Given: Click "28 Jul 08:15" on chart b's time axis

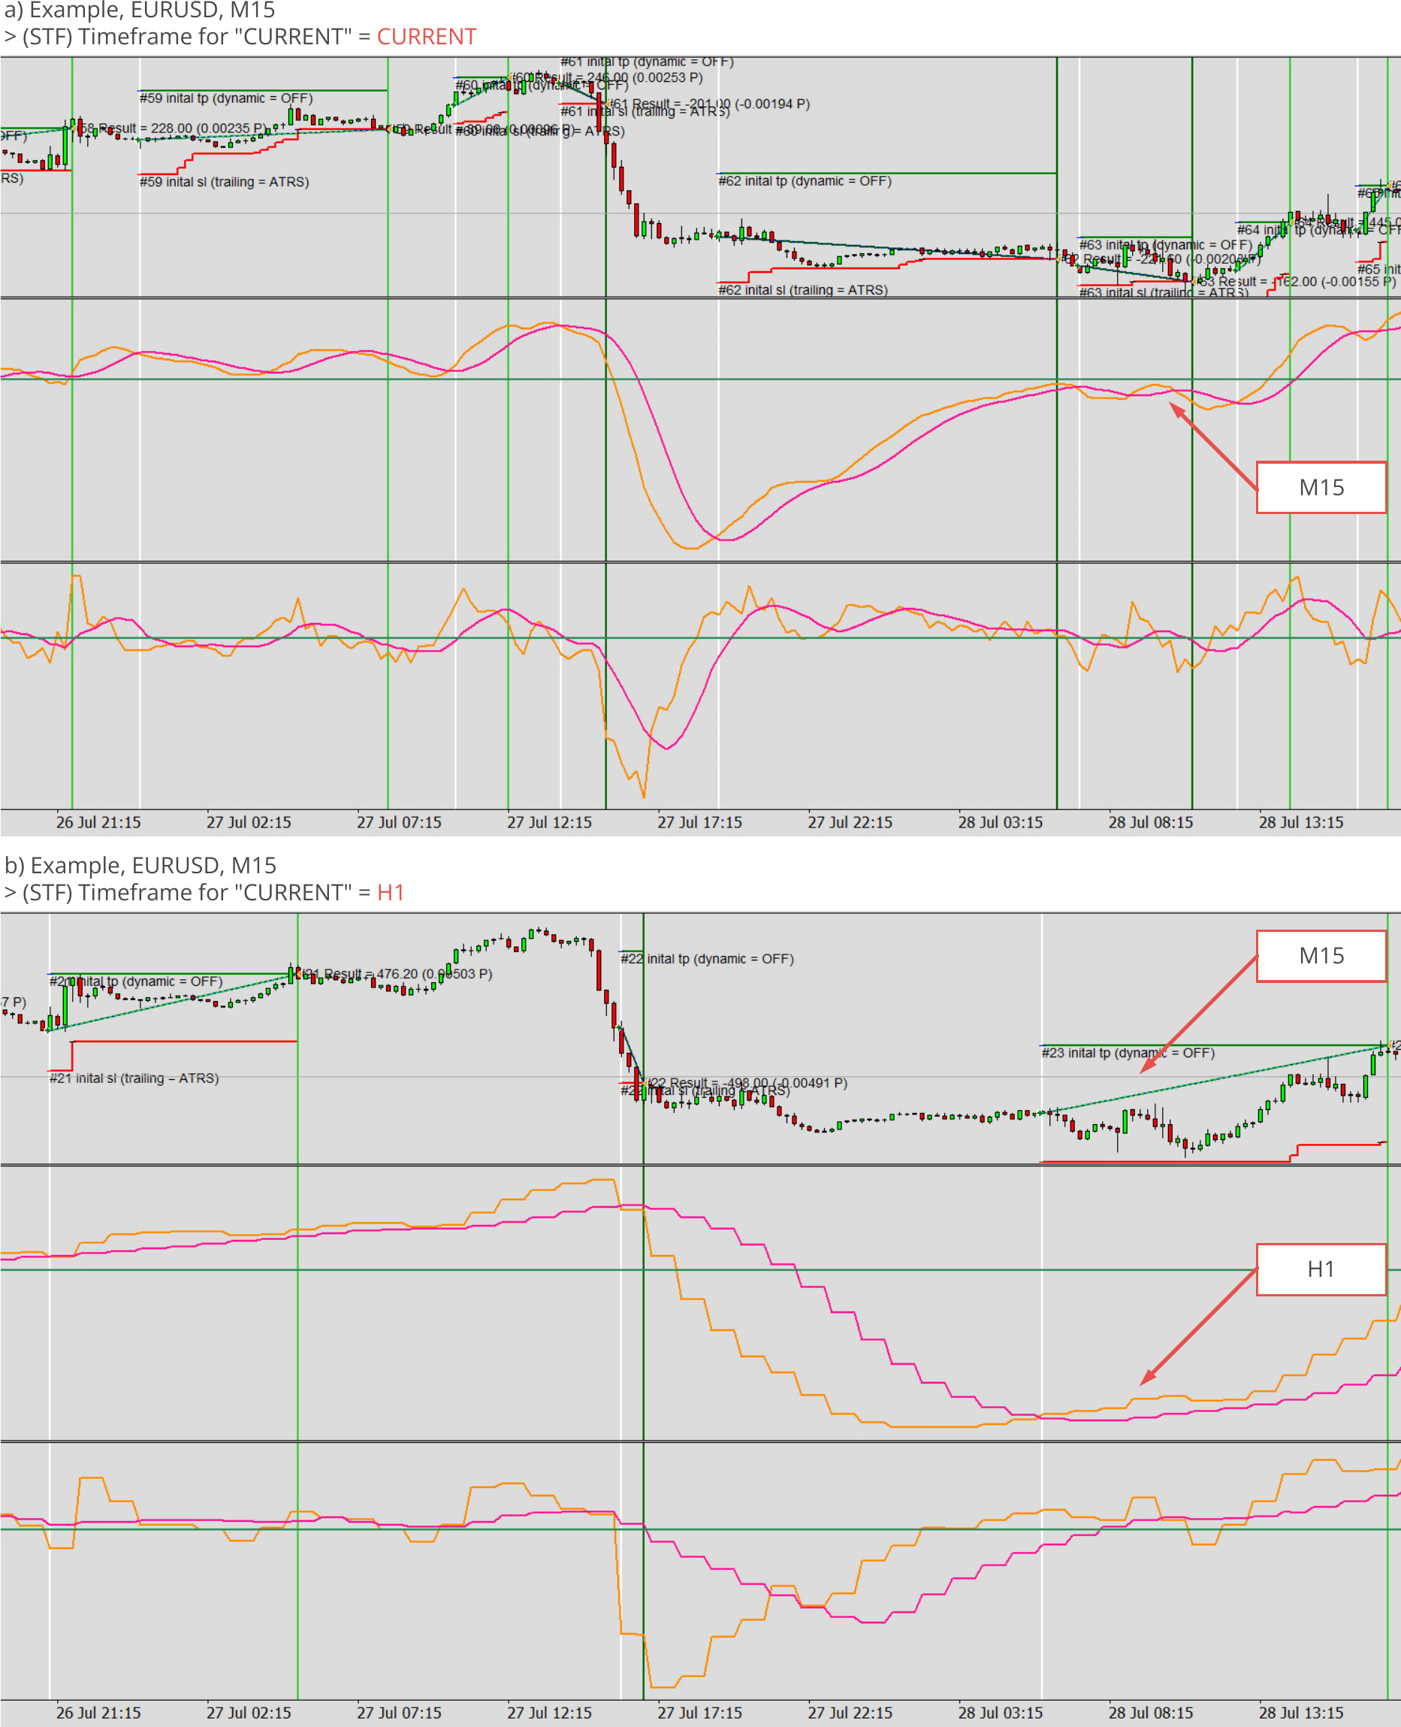Looking at the screenshot, I should [1151, 1713].
